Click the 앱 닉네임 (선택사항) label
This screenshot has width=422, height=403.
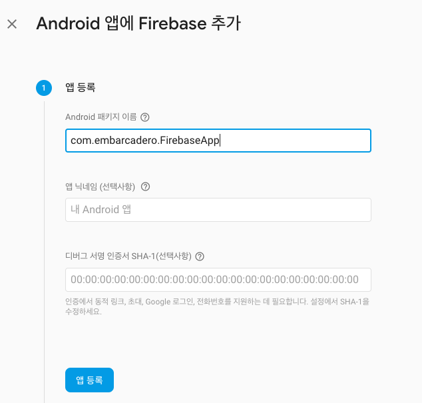click(100, 187)
